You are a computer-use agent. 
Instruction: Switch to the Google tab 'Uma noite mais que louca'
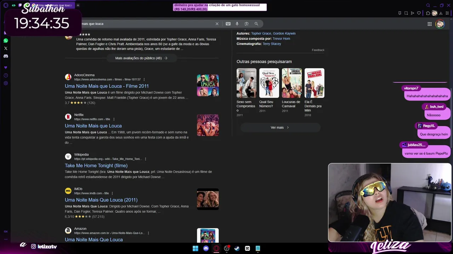(x=52, y=5)
